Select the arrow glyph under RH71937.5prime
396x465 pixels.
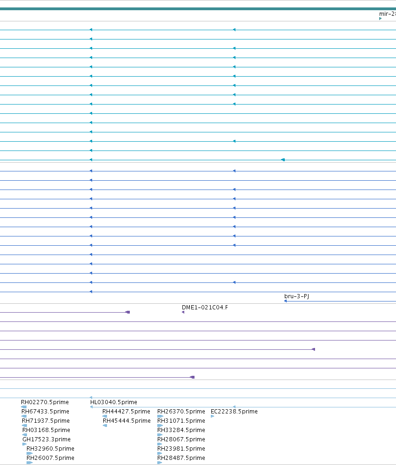click(24, 426)
